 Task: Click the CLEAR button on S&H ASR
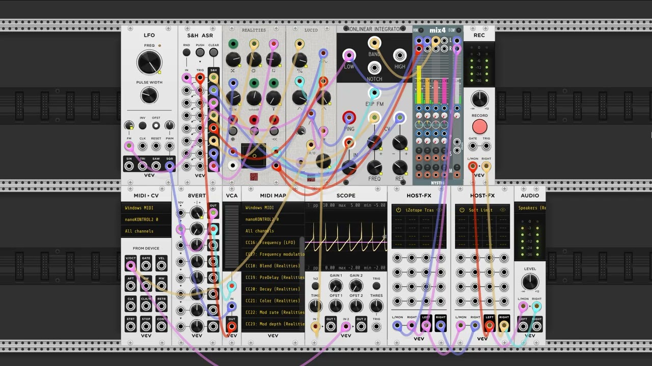click(213, 52)
